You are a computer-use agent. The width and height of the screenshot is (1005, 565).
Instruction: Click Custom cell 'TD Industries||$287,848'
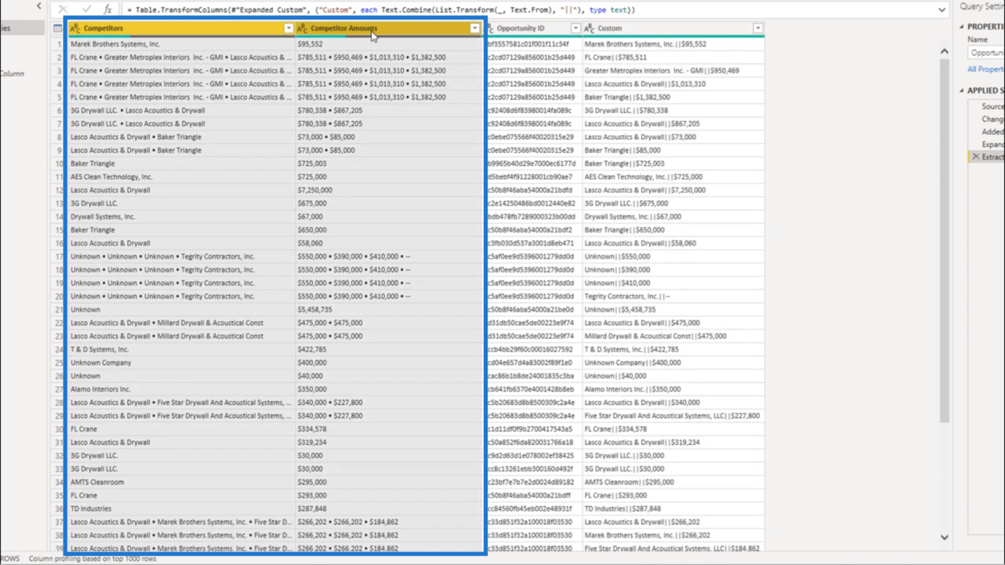[x=673, y=509]
